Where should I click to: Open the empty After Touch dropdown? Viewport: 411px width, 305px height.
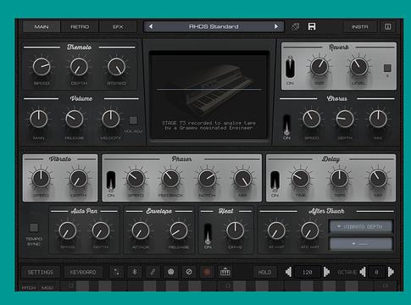(361, 244)
